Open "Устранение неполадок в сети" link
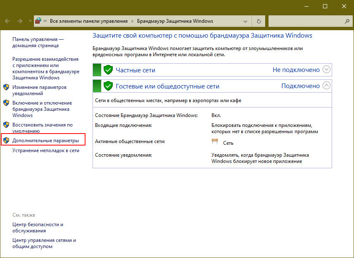The height and width of the screenshot is (258, 354). click(x=45, y=150)
